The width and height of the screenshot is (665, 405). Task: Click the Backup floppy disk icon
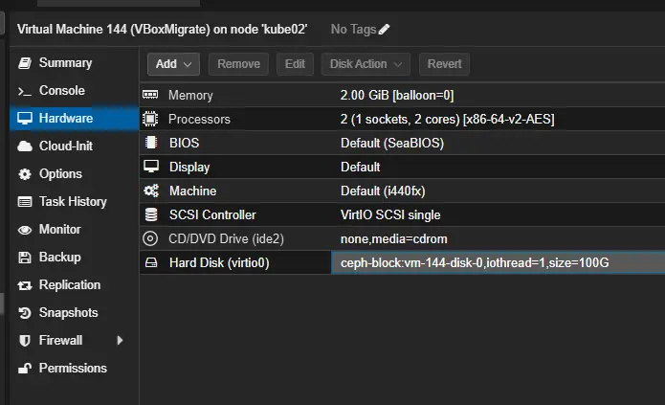[x=25, y=258]
